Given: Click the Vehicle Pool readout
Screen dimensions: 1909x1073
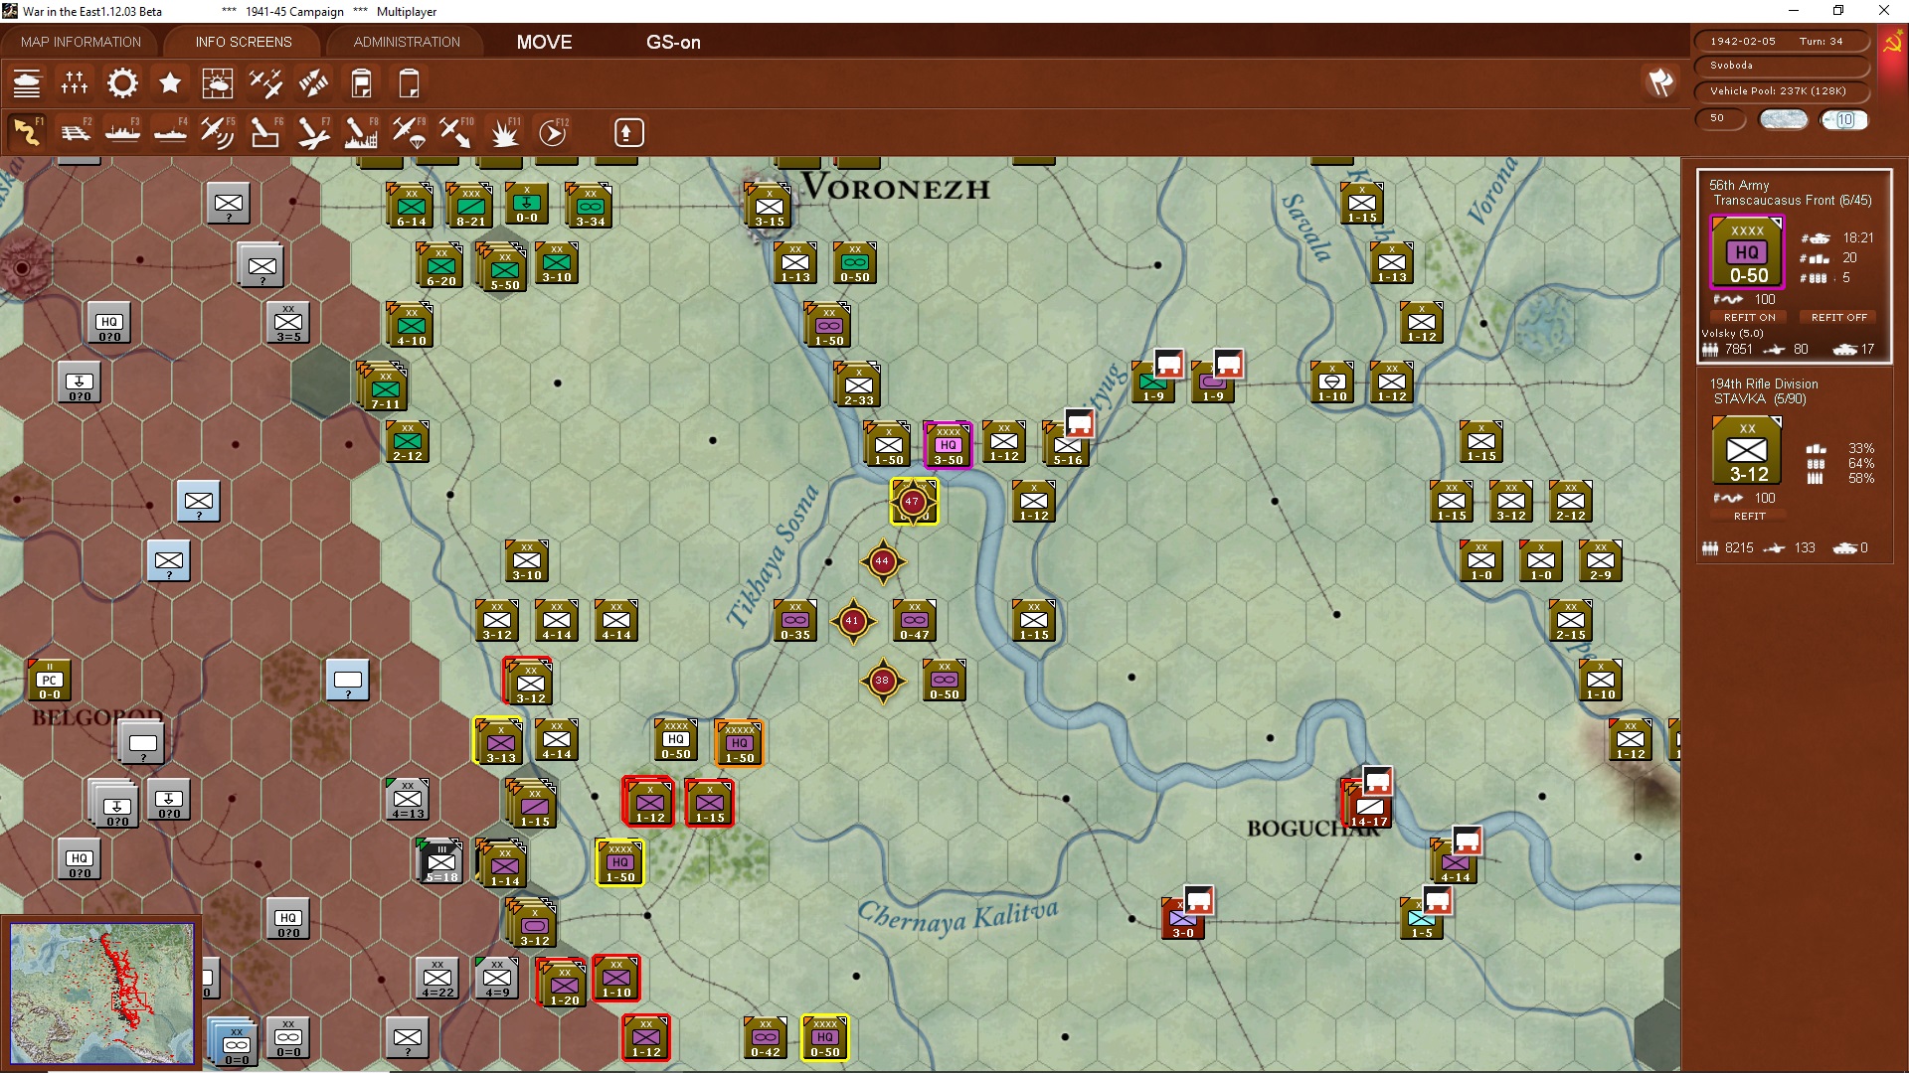Looking at the screenshot, I should [1781, 91].
